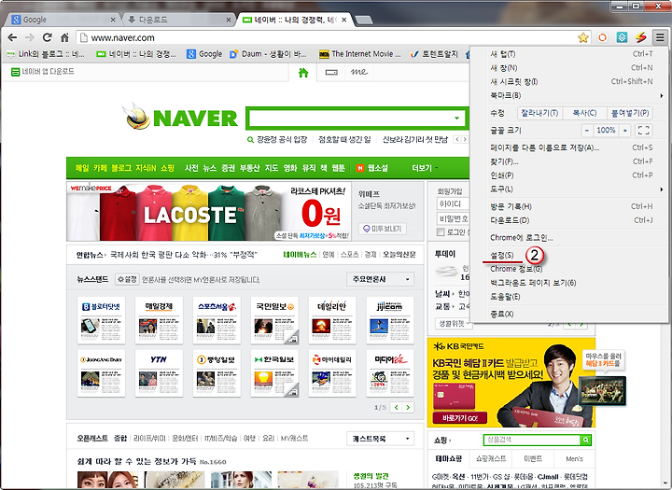Click 붙여넣기(P) in the edit row

pos(630,113)
